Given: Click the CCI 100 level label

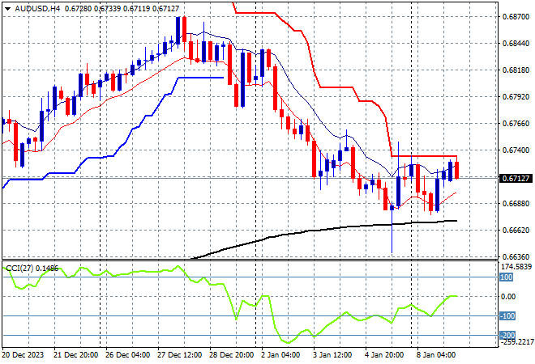Looking at the screenshot, I should (506, 277).
